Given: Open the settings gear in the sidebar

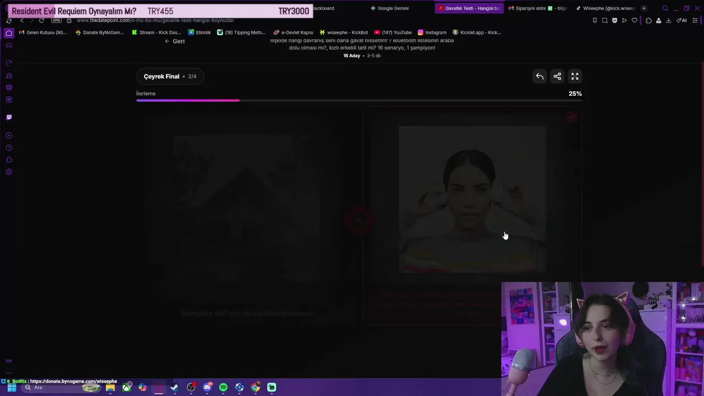Looking at the screenshot, I should (9, 172).
